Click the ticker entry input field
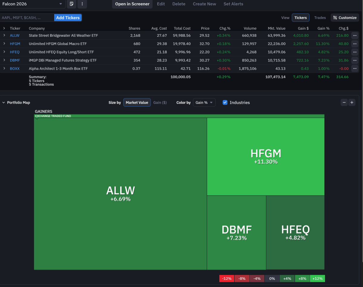Image resolution: width=363 pixels, height=287 pixels. (27, 18)
